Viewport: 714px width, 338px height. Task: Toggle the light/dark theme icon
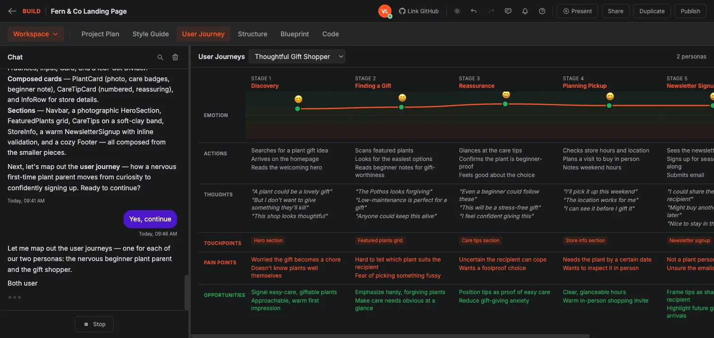(457, 11)
